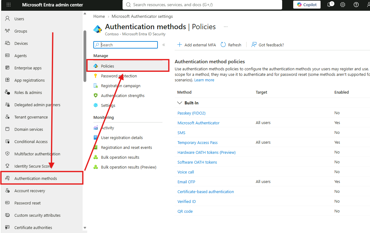Image resolution: width=370 pixels, height=233 pixels.
Task: Click the Tenant governance icon
Action: [8, 117]
